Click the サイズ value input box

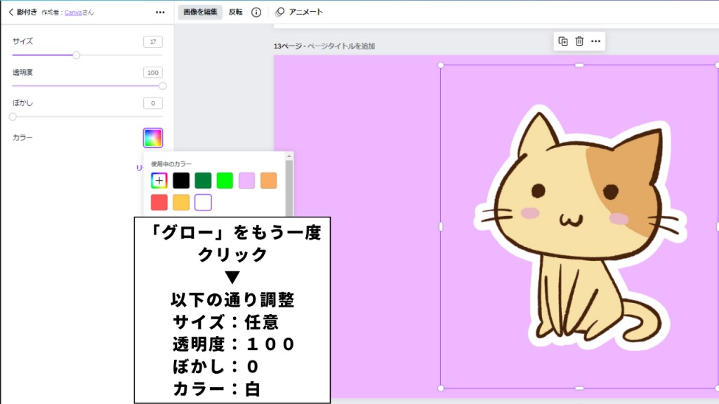152,41
